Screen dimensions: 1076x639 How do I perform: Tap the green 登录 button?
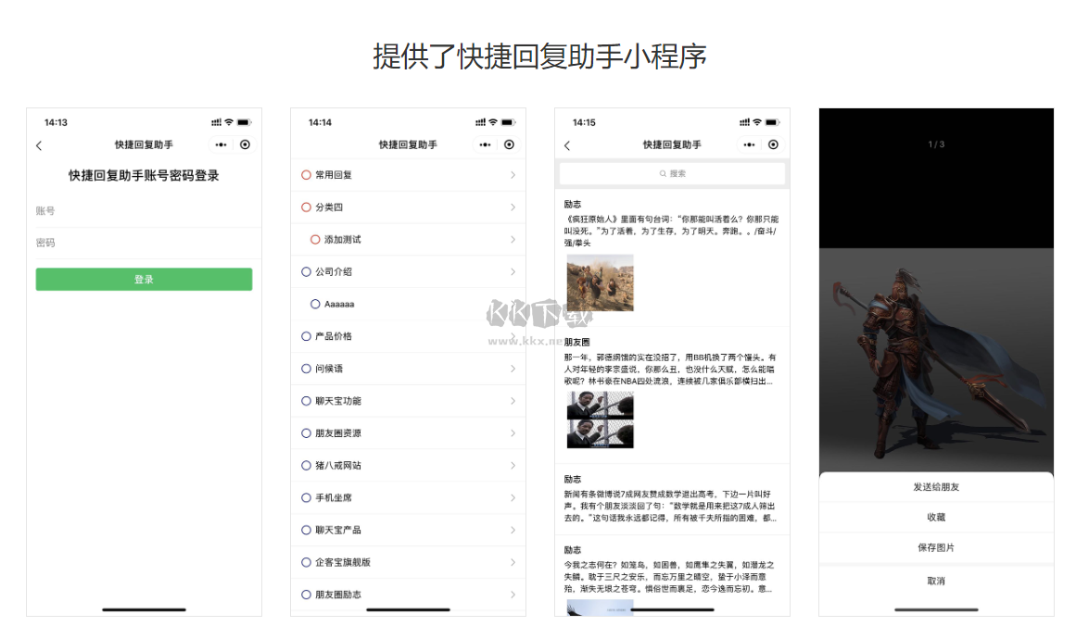tap(144, 279)
